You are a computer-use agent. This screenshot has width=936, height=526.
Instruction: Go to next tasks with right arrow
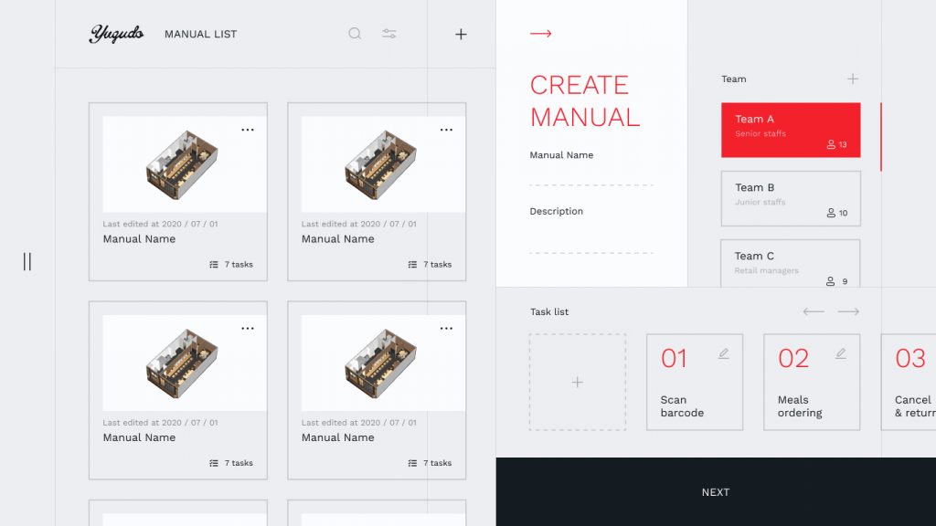point(848,311)
